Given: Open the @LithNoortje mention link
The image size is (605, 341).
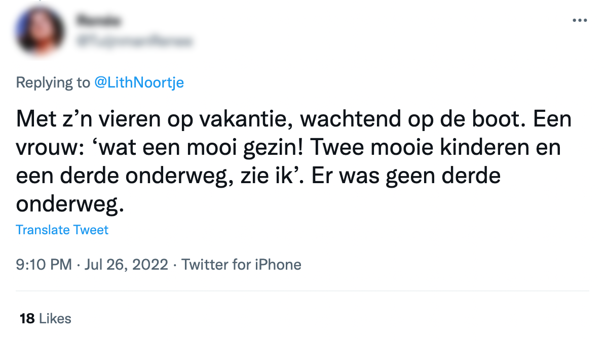Looking at the screenshot, I should pos(139,83).
